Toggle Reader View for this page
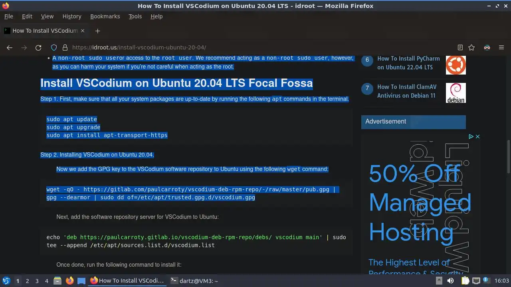 coord(460,47)
